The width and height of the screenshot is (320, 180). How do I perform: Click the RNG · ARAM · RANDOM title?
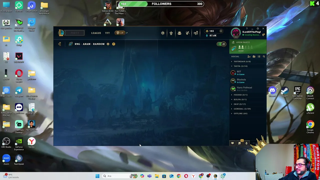(x=89, y=44)
